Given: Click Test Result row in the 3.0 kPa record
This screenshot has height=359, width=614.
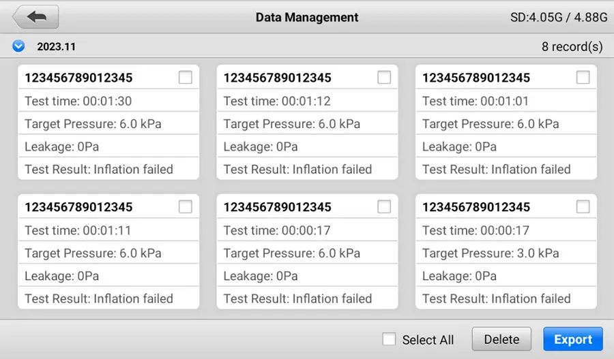Looking at the screenshot, I should coord(506,298).
